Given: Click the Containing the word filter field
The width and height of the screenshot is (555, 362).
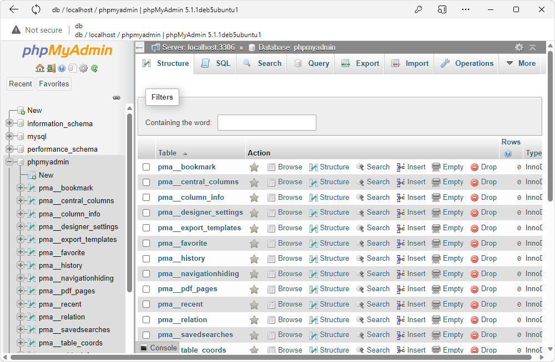Looking at the screenshot, I should [x=266, y=122].
